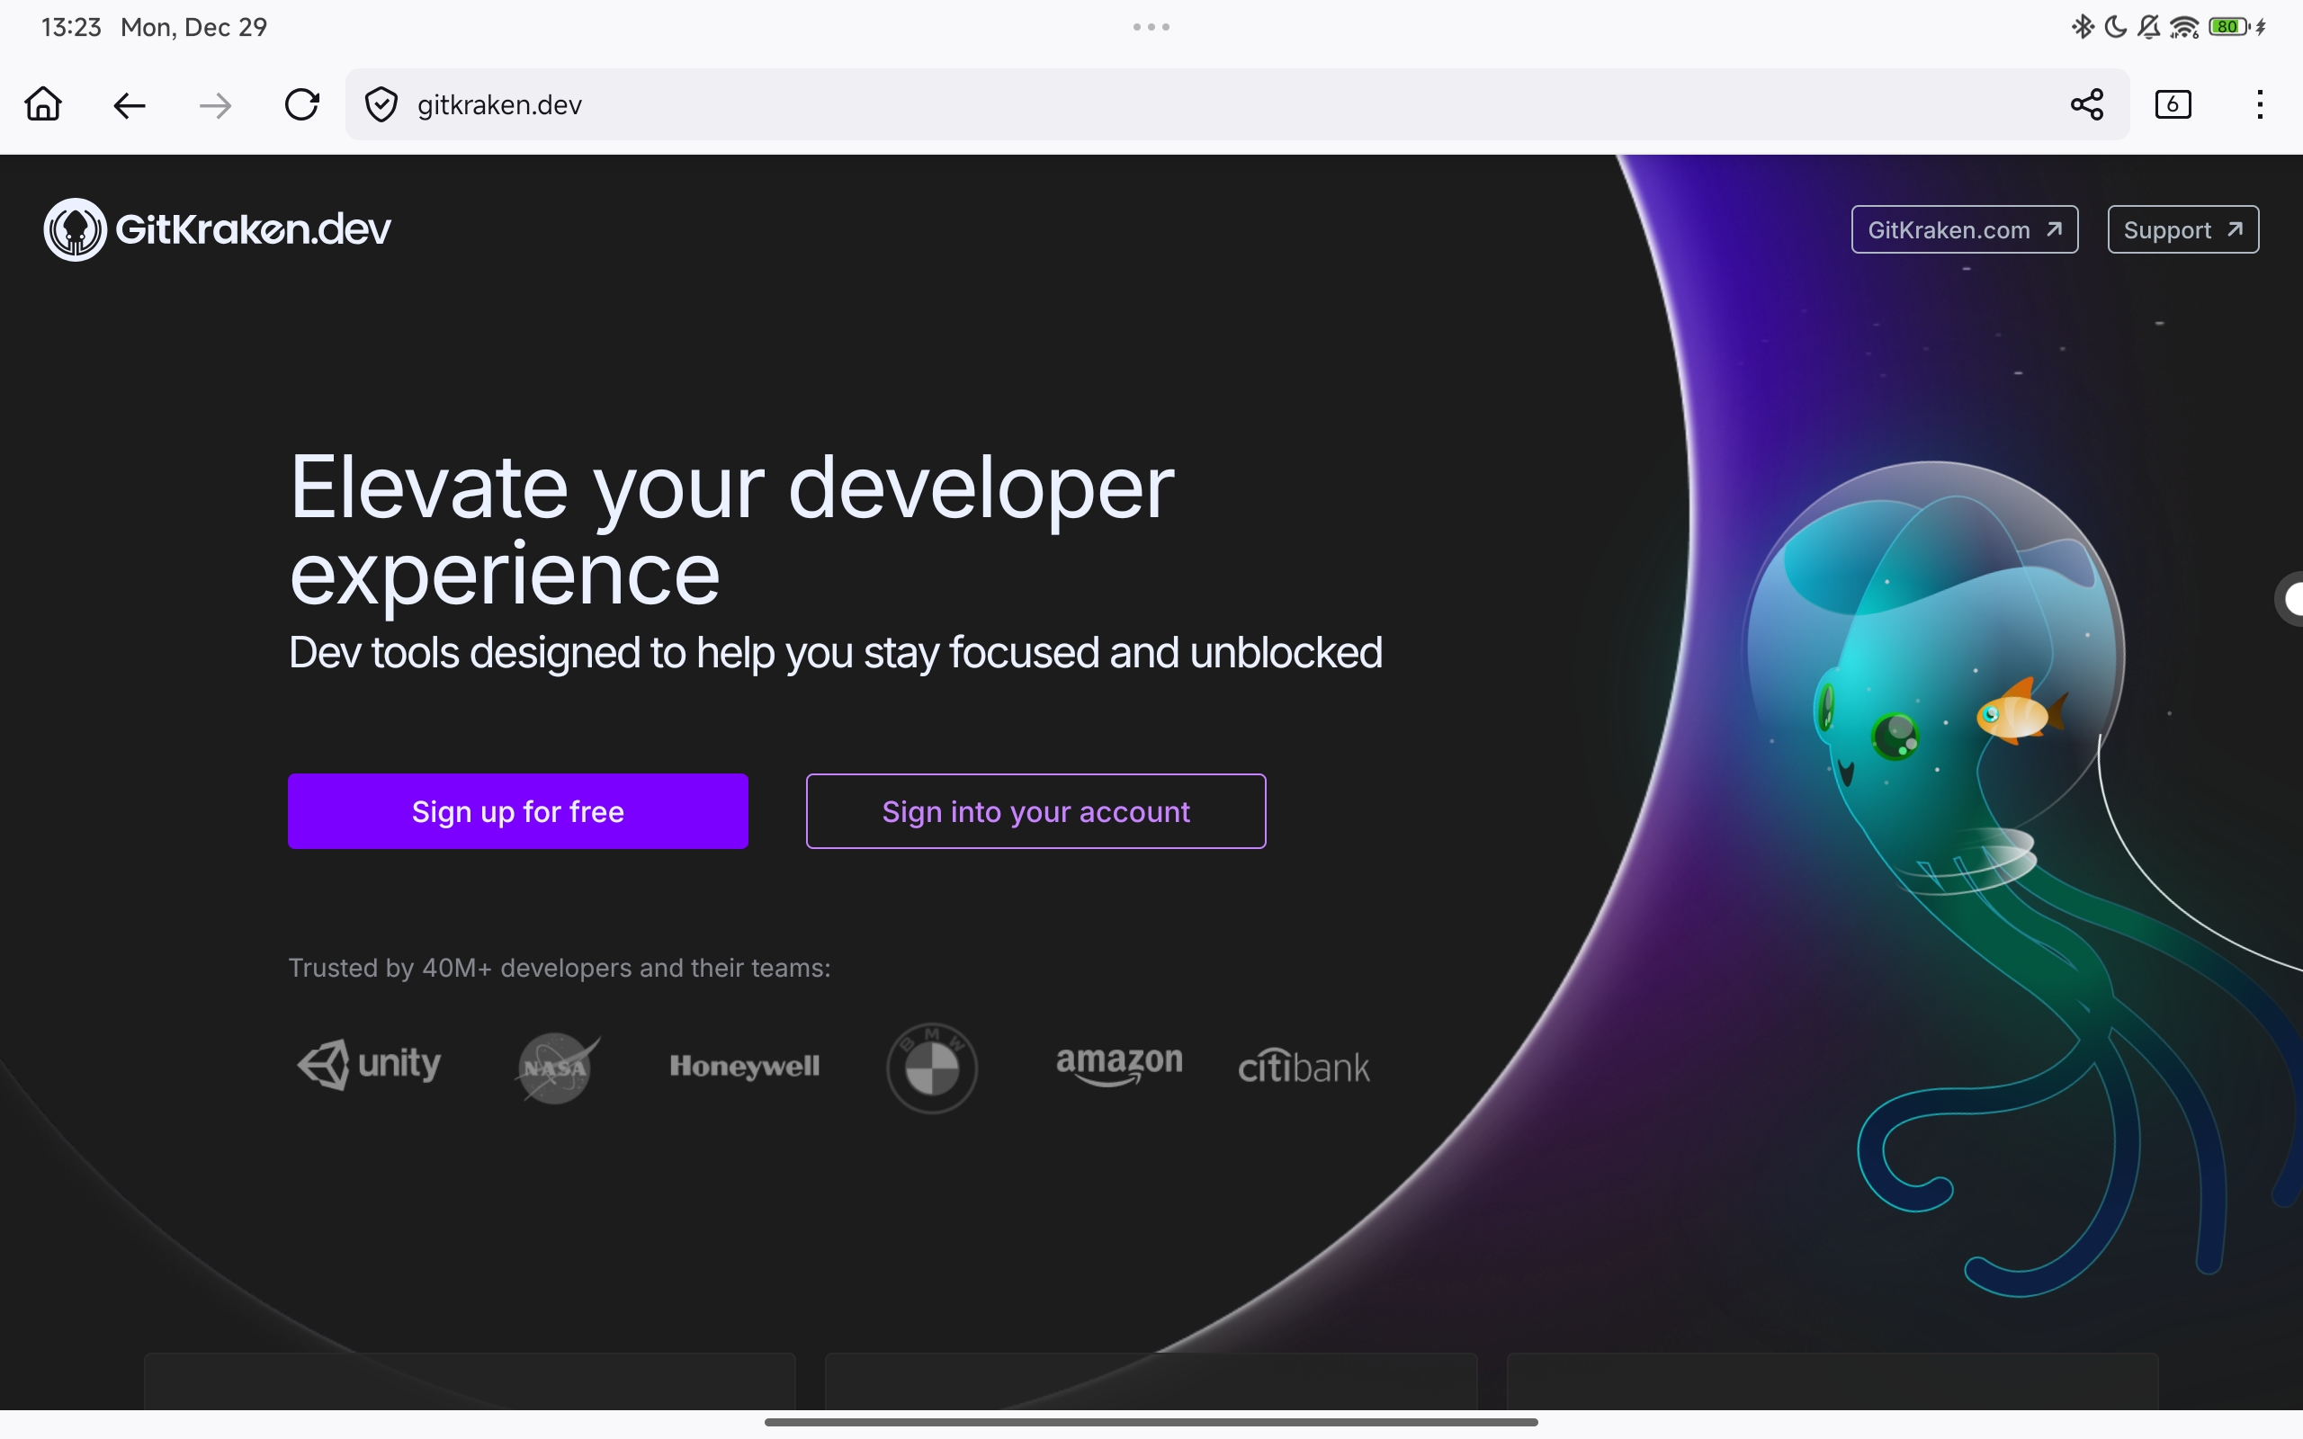The height and width of the screenshot is (1439, 2303).
Task: Select Sign into your account
Action: point(1035,811)
